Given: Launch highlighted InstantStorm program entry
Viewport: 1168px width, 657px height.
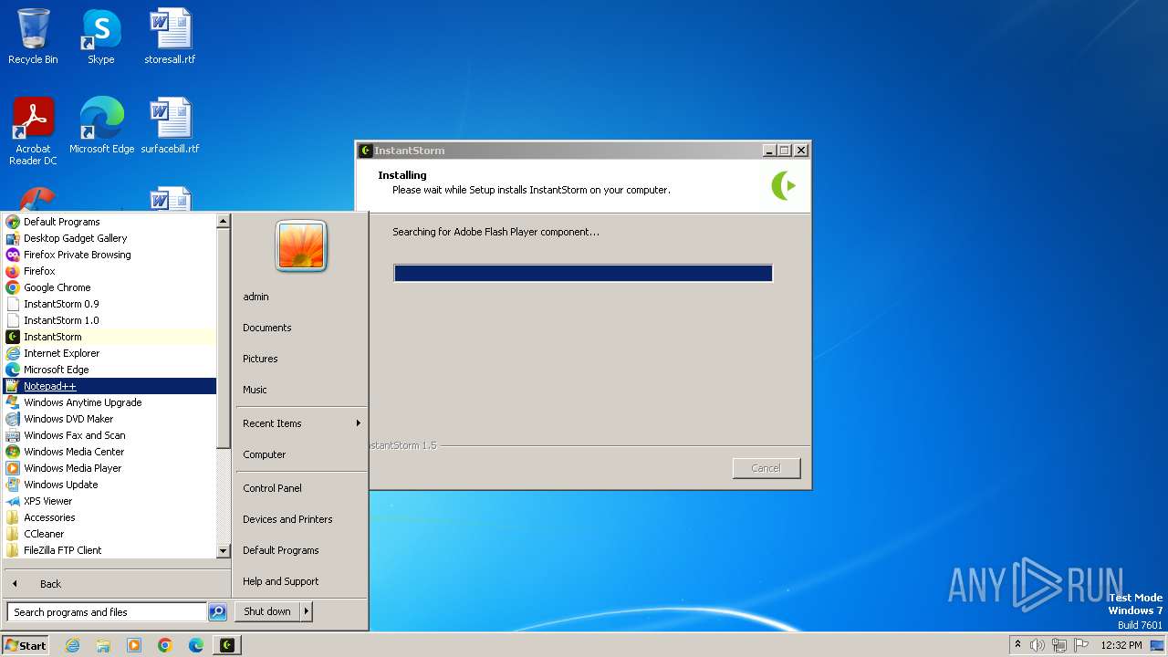Looking at the screenshot, I should pos(109,337).
